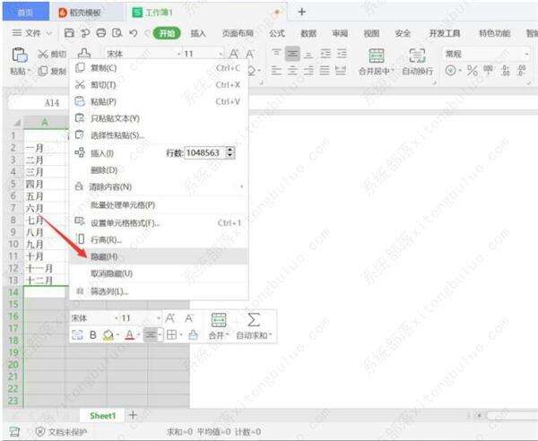The height and width of the screenshot is (441, 538).
Task: Increase font size in ribbon
Action: pyautogui.click(x=234, y=54)
